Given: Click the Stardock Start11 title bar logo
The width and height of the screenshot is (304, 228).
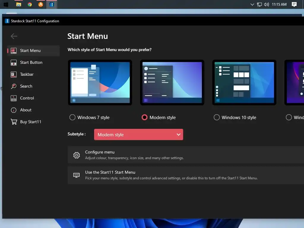Looking at the screenshot, I should 7,21.
